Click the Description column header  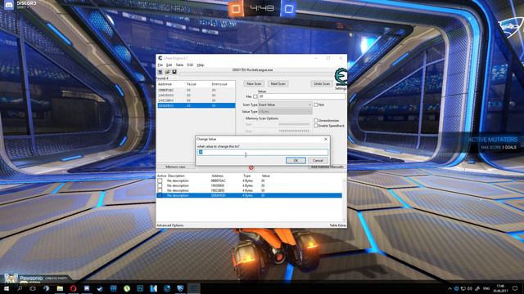176,176
